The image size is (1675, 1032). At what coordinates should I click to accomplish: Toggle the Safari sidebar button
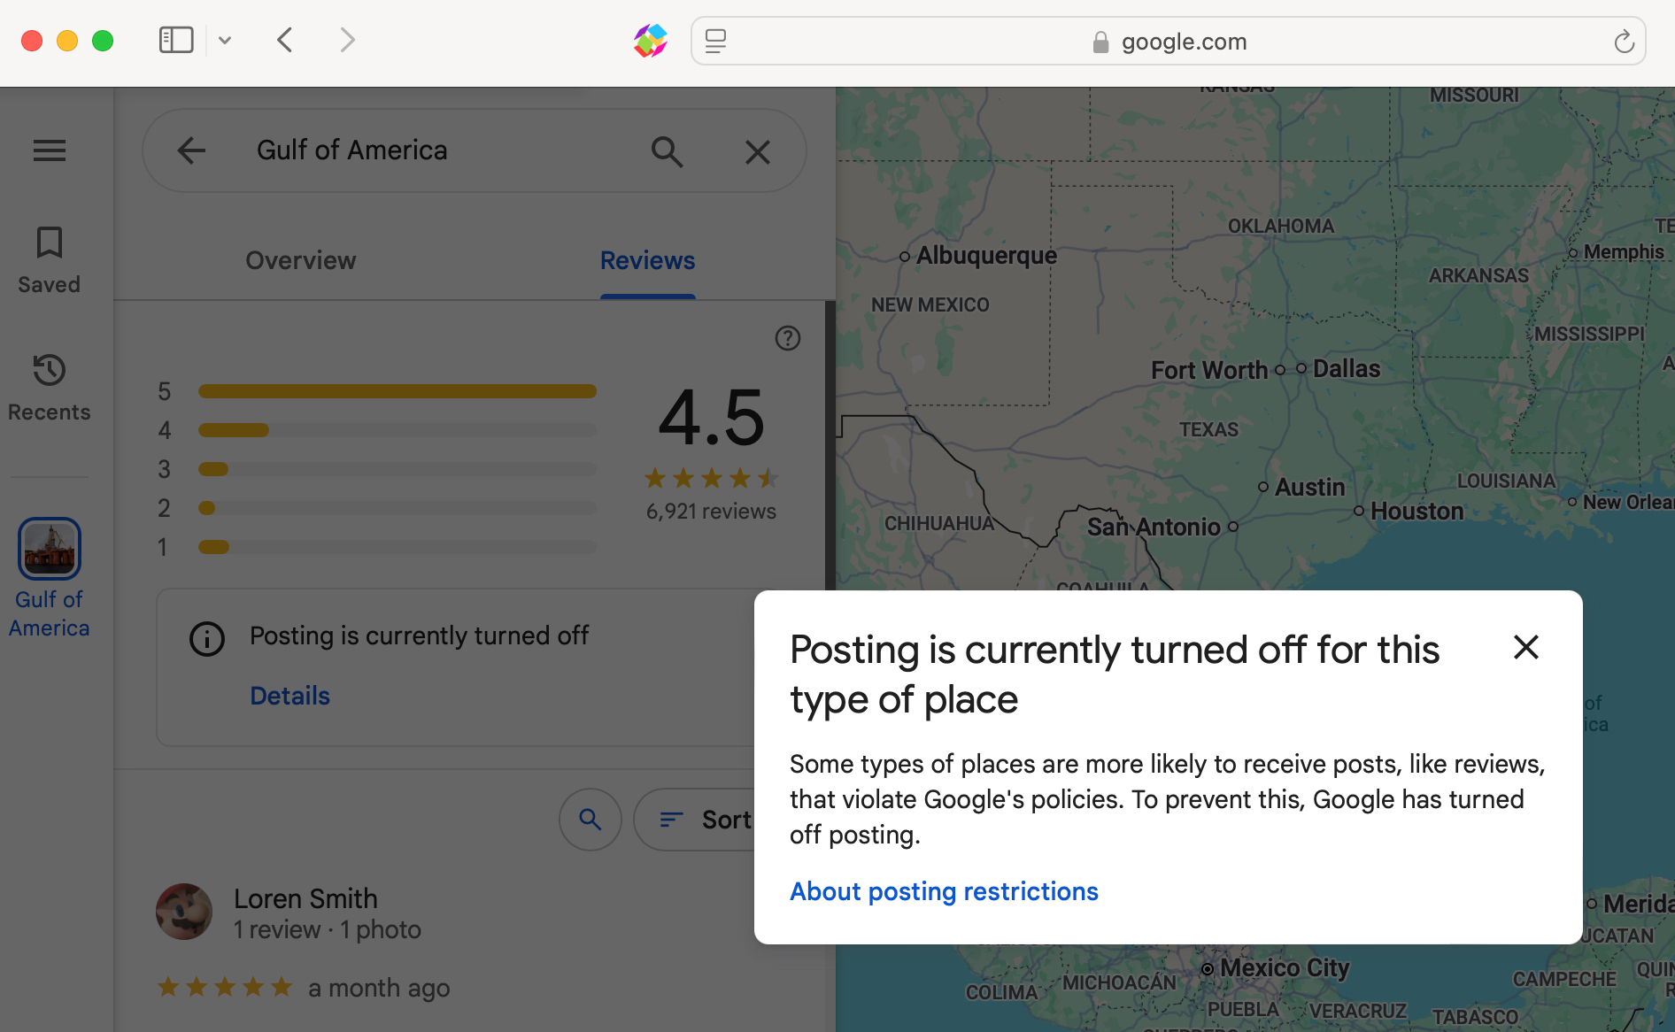(175, 40)
